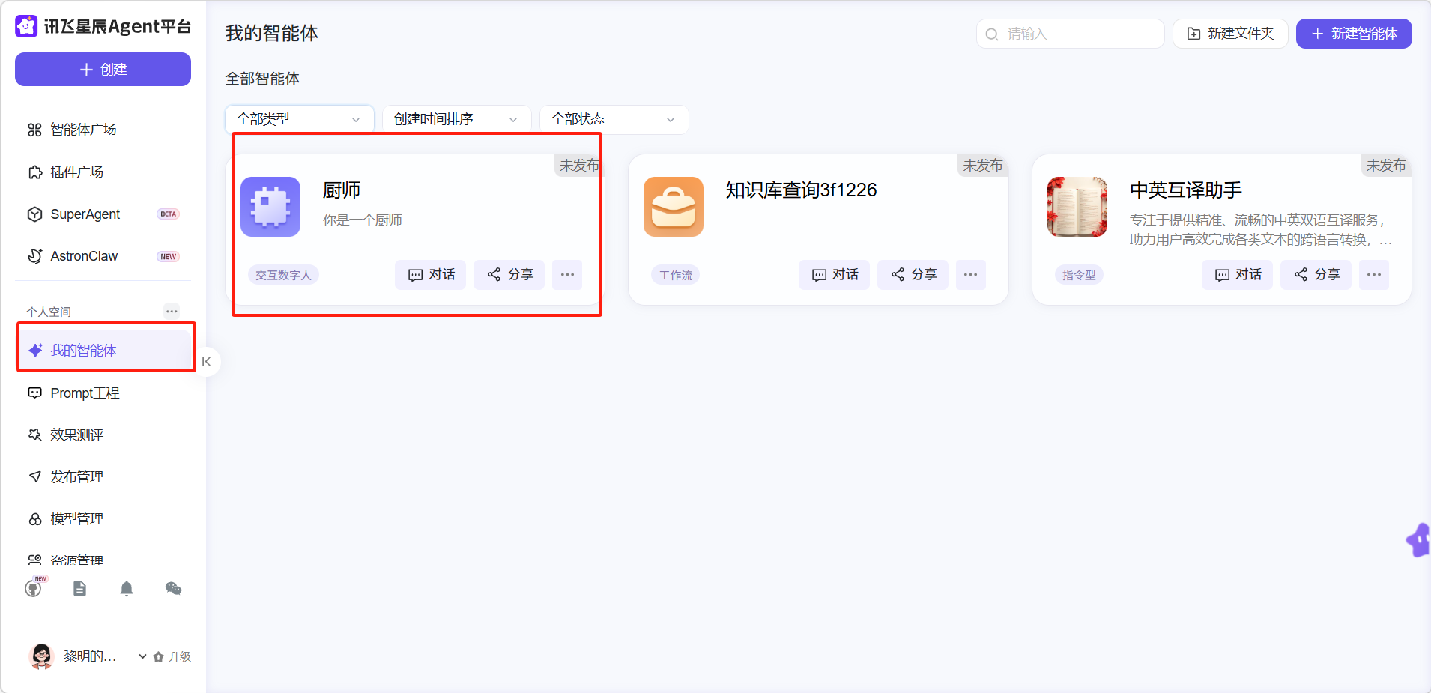Go to 智能体广场 in the sidebar
Viewport: 1431px width, 693px height.
(x=83, y=130)
